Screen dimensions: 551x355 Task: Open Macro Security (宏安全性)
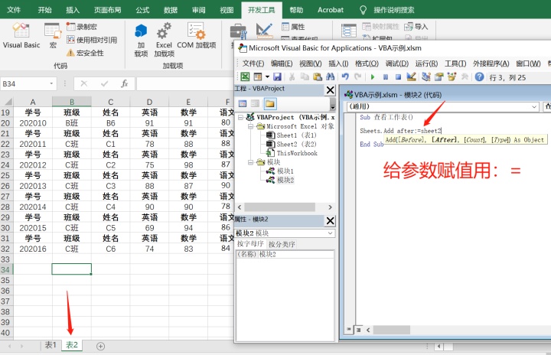tap(86, 53)
